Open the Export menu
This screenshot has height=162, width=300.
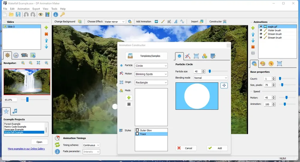36,9
